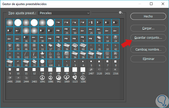The height and width of the screenshot is (108, 169).
Task: Click the Cargar... button
Action: [x=148, y=28]
